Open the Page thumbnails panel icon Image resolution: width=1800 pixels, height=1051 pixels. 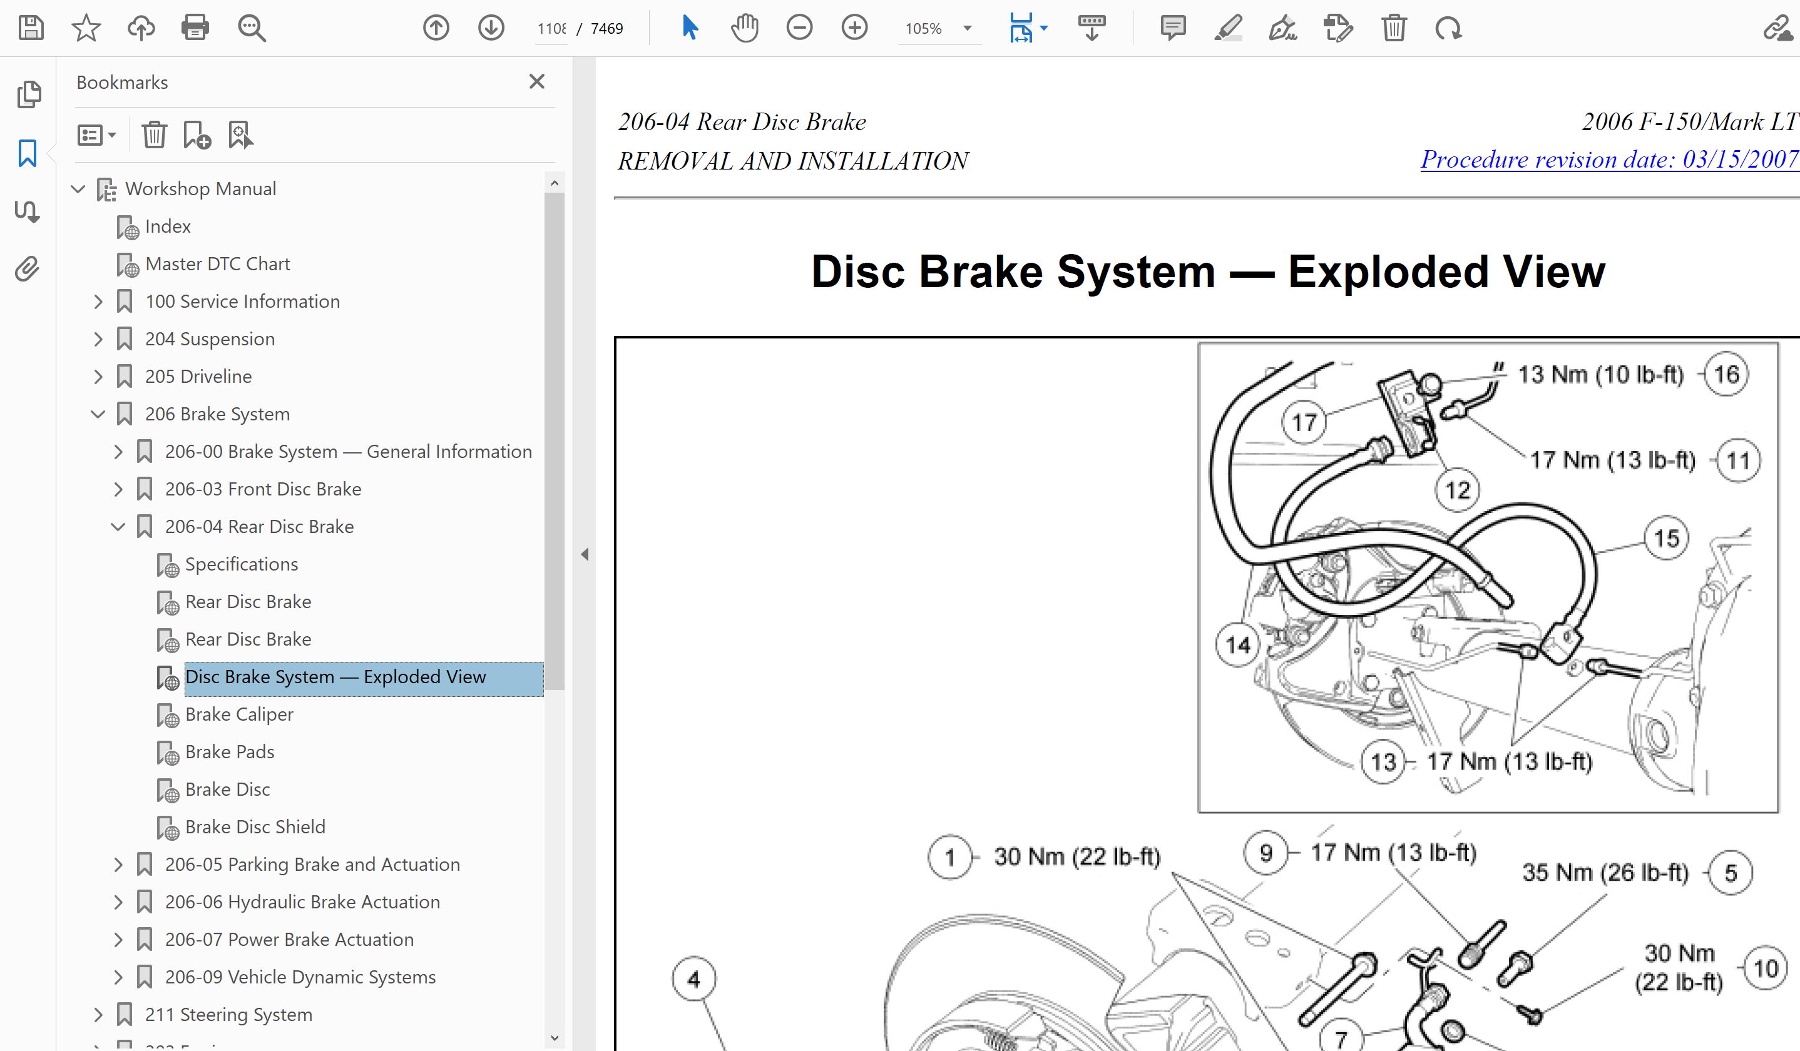(x=28, y=94)
